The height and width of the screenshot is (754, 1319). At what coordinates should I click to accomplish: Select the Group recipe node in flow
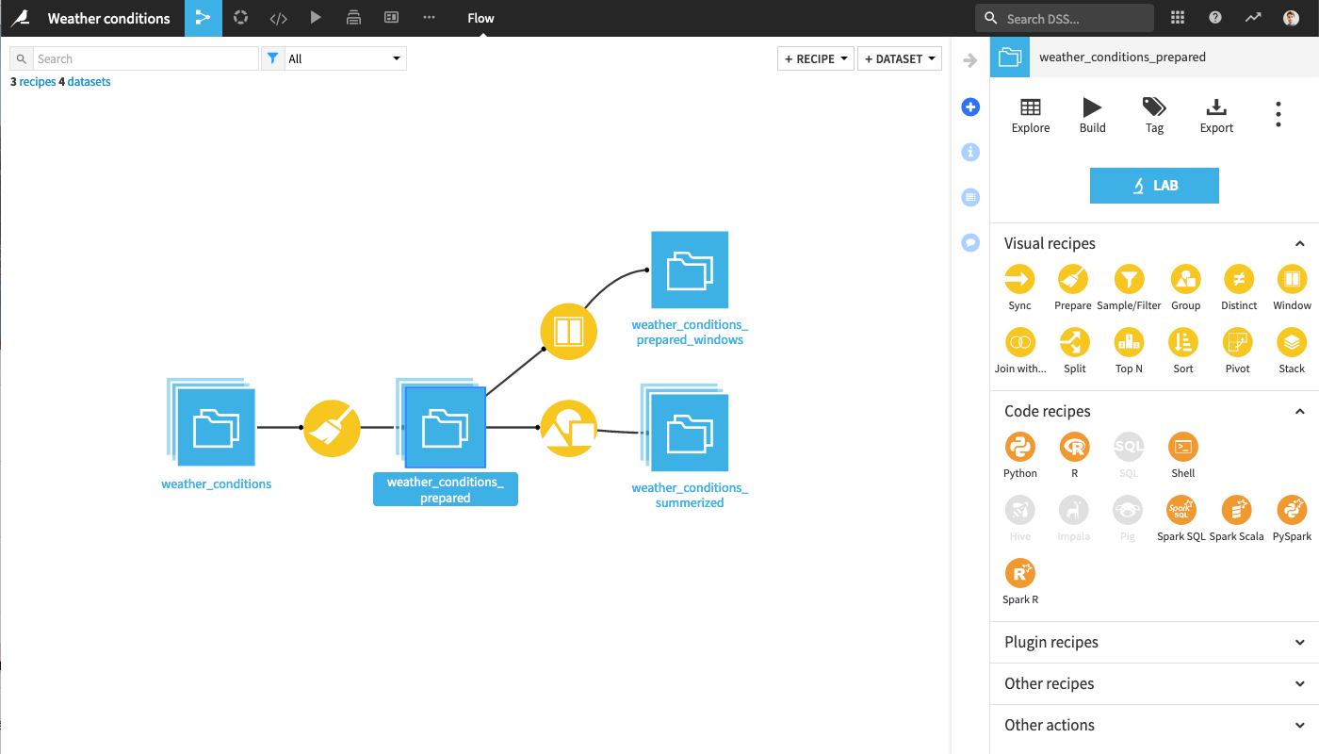click(568, 429)
